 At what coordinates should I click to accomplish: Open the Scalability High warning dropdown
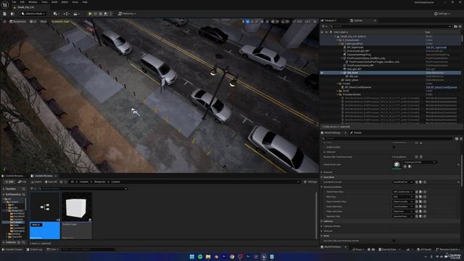[x=60, y=22]
